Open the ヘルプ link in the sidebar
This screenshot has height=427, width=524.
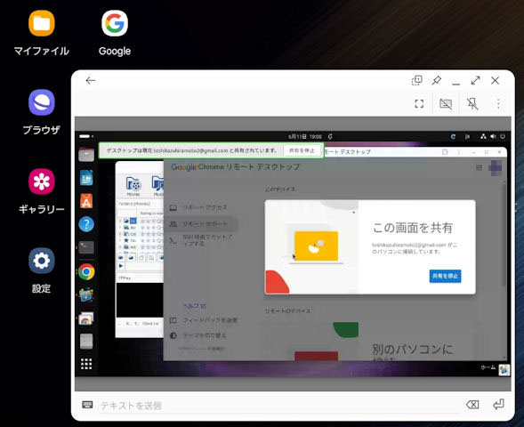pyautogui.click(x=195, y=306)
